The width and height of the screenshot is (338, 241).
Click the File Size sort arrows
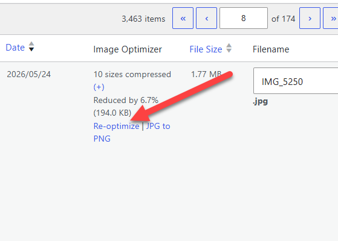click(229, 48)
